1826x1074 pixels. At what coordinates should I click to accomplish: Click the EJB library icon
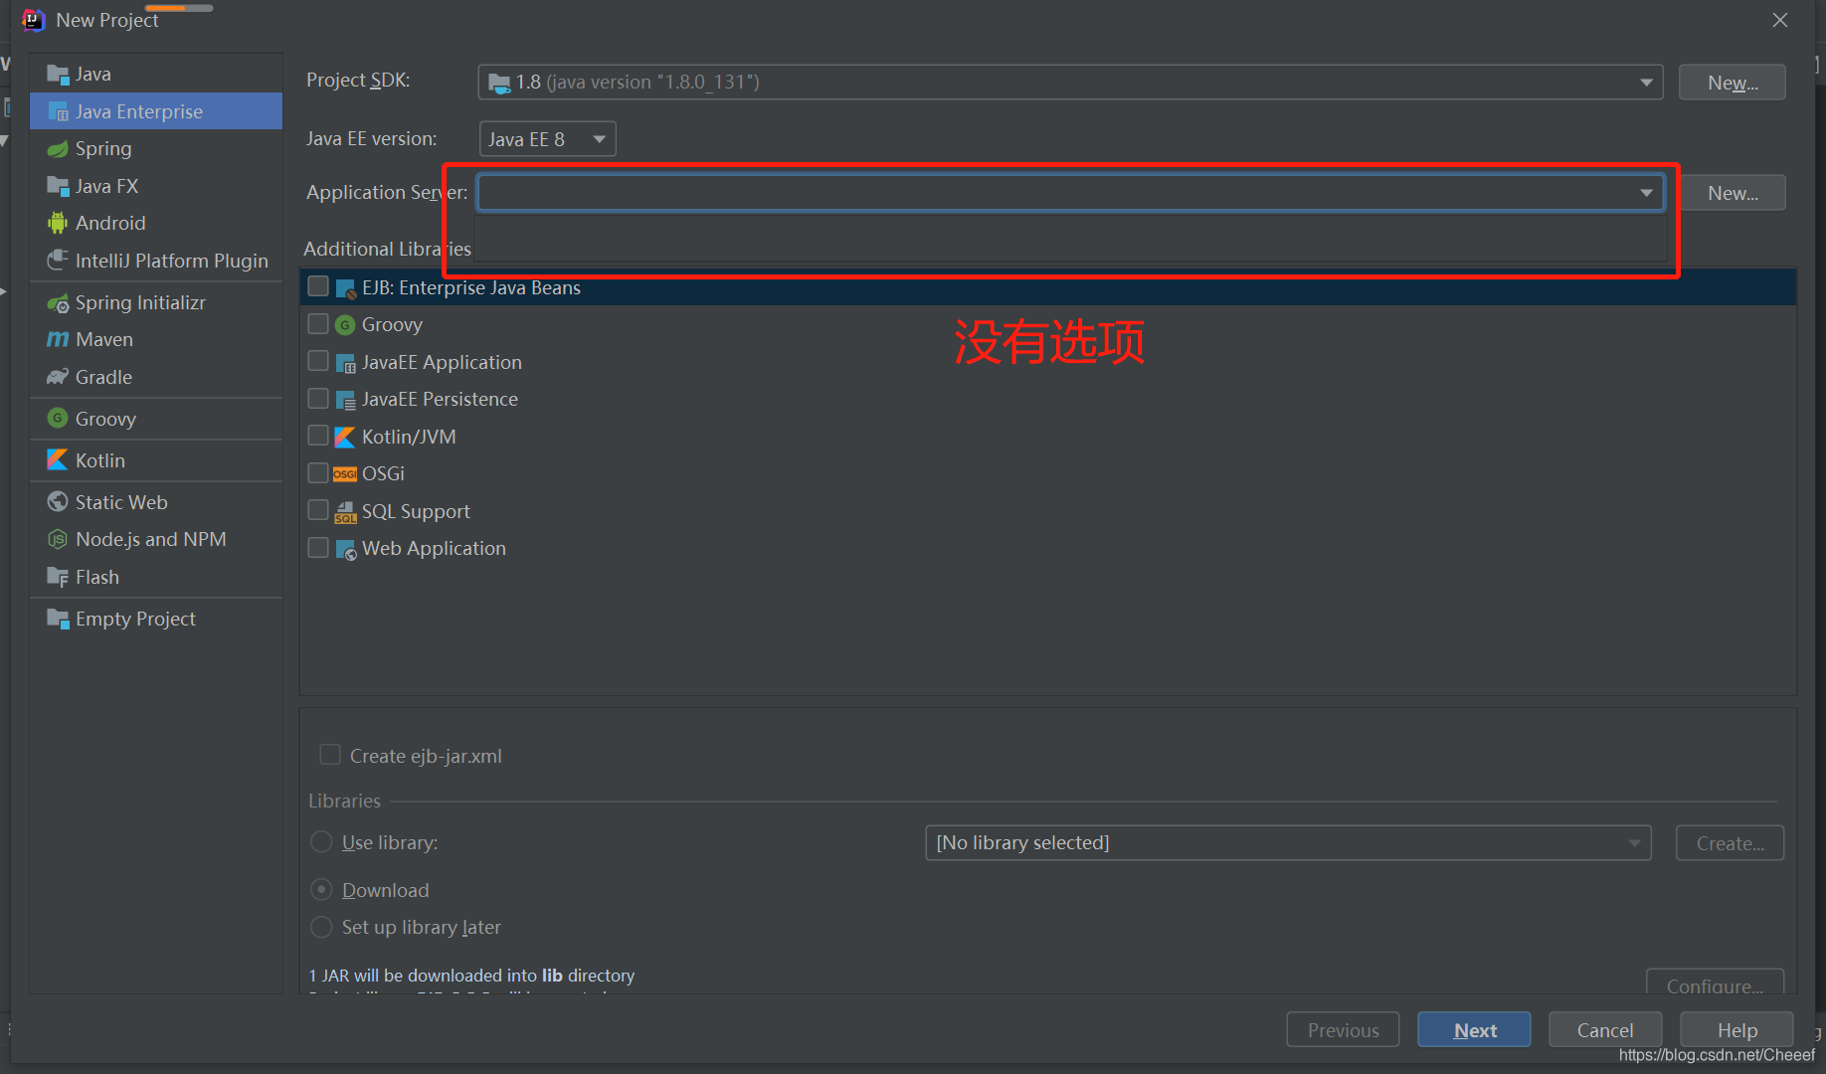pos(345,288)
